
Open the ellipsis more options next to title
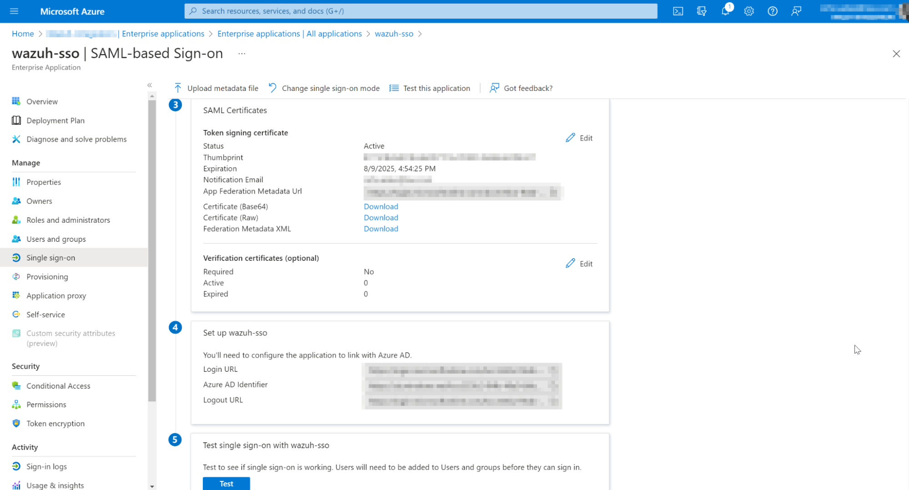(242, 54)
